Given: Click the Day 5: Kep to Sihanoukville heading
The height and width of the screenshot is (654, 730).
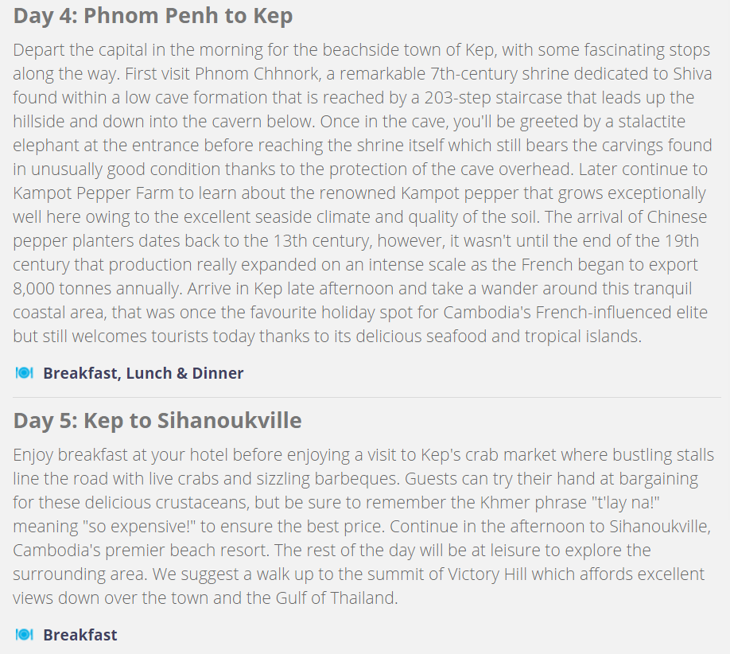Looking at the screenshot, I should [x=157, y=420].
